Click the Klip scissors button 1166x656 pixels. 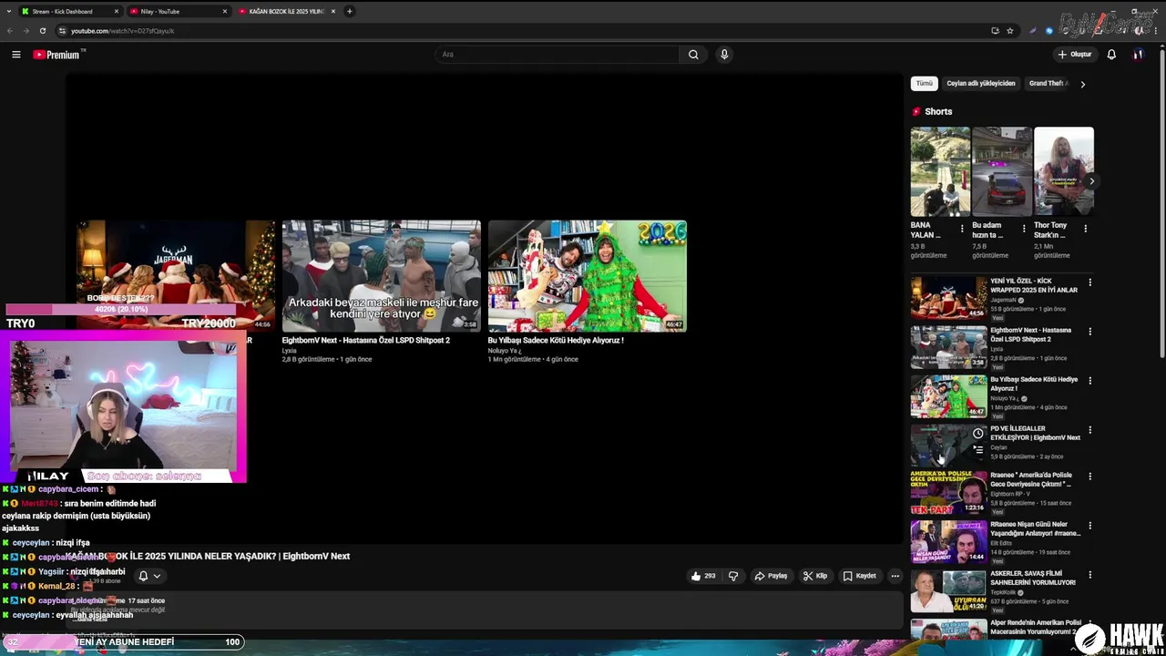click(814, 576)
